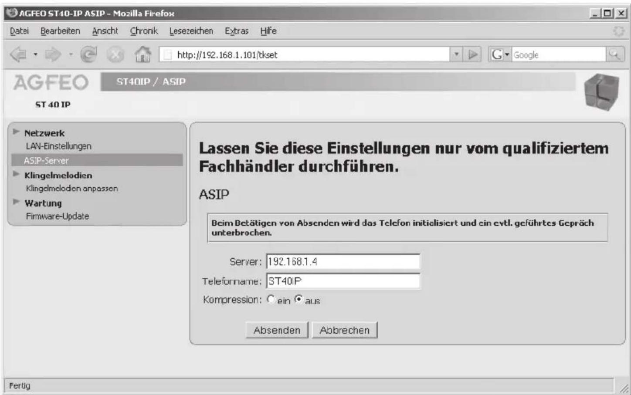Click the ST 40 IP label under logo
Image resolution: width=631 pixels, height=395 pixels.
53,105
